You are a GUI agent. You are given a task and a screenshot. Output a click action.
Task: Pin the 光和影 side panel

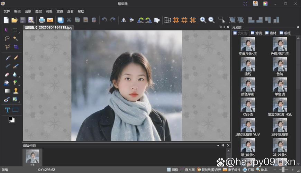pyautogui.click(x=298, y=27)
